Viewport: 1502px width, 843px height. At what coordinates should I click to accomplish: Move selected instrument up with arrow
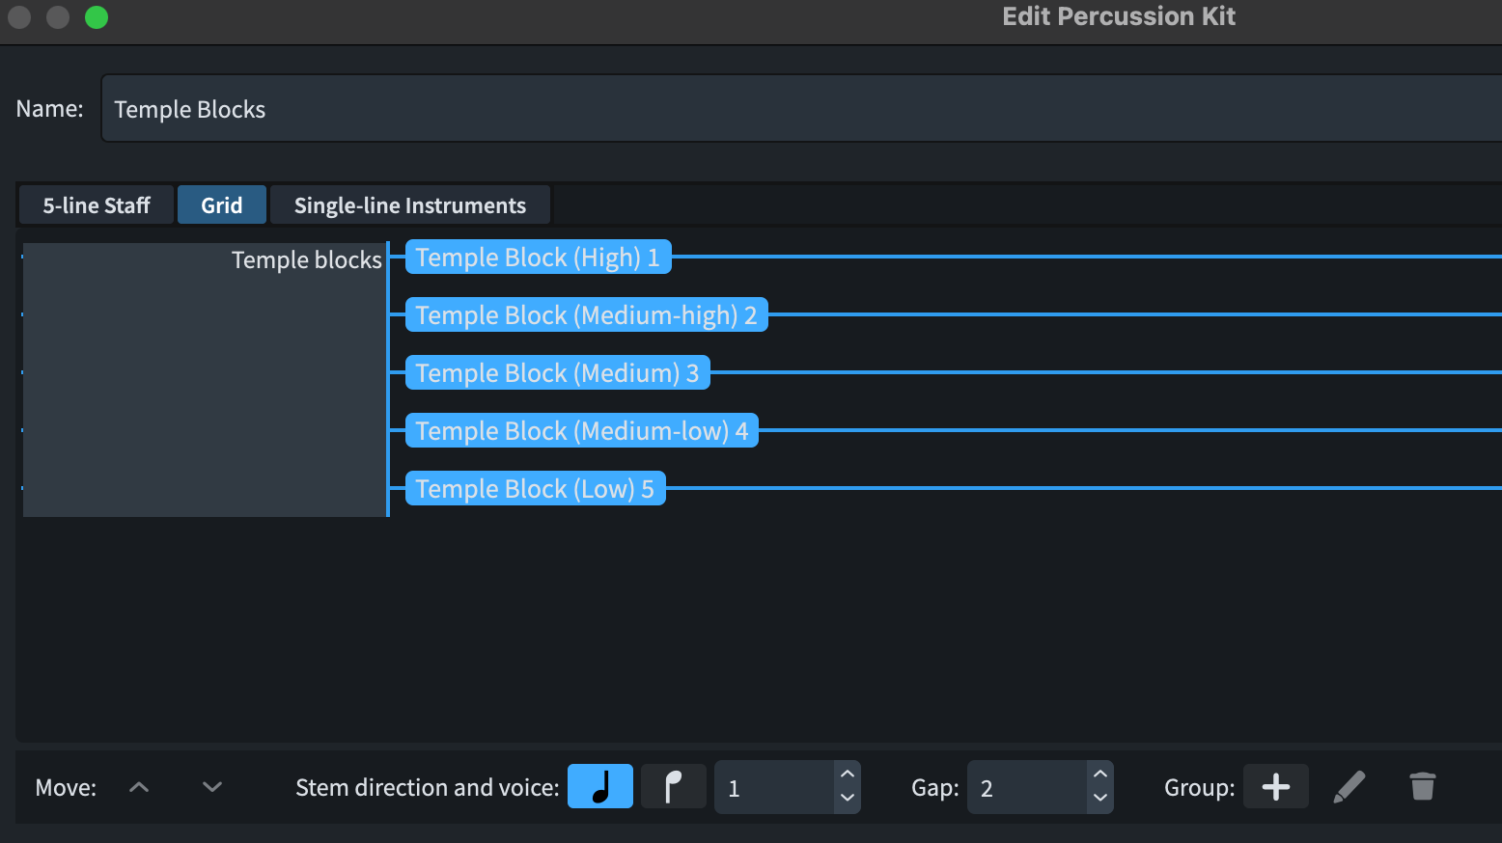(x=139, y=787)
